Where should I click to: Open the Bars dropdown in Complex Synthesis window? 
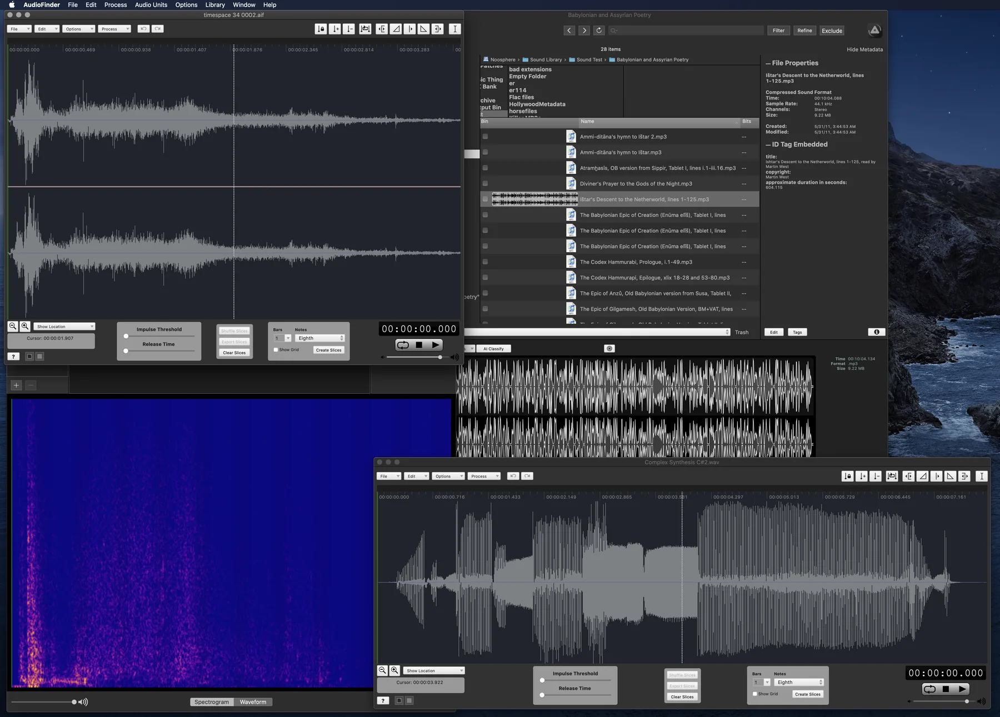(762, 682)
